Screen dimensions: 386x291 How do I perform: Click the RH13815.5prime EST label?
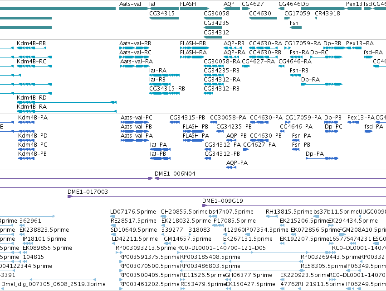point(289,212)
